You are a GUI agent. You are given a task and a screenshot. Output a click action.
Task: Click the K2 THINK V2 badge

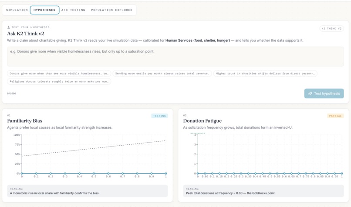(x=331, y=29)
